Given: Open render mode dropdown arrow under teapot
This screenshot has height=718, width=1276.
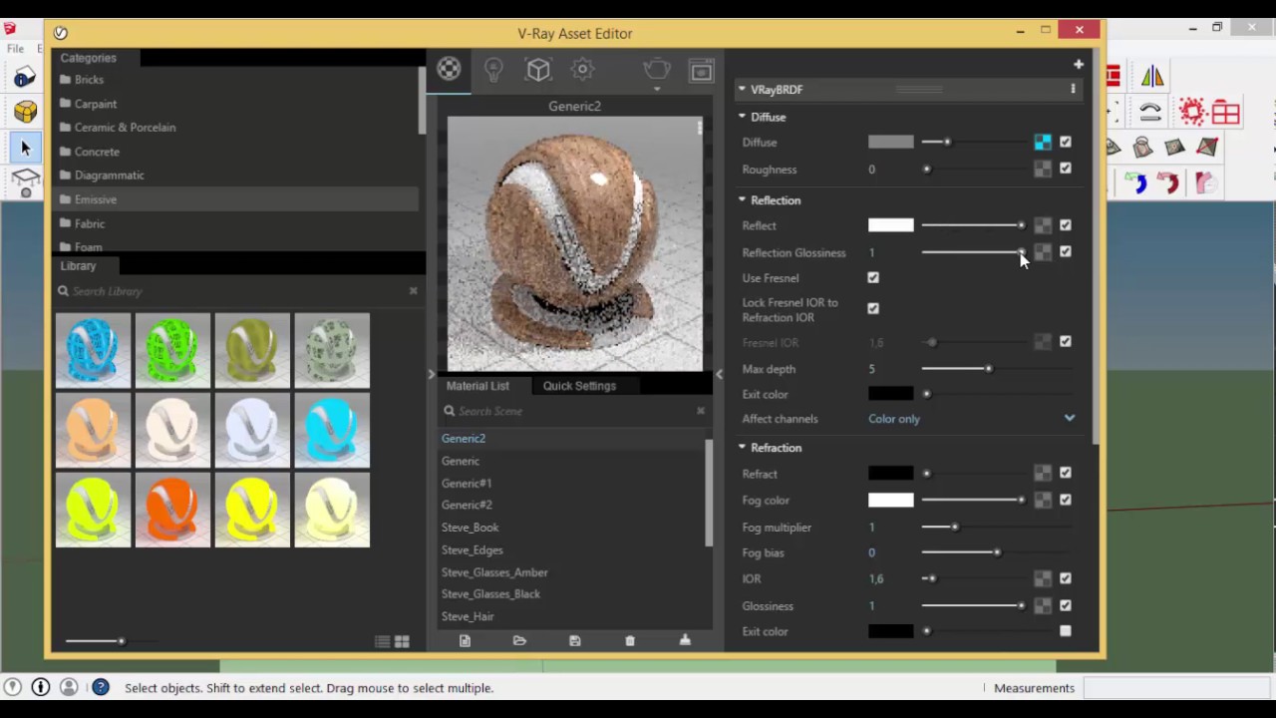Looking at the screenshot, I should tap(657, 90).
